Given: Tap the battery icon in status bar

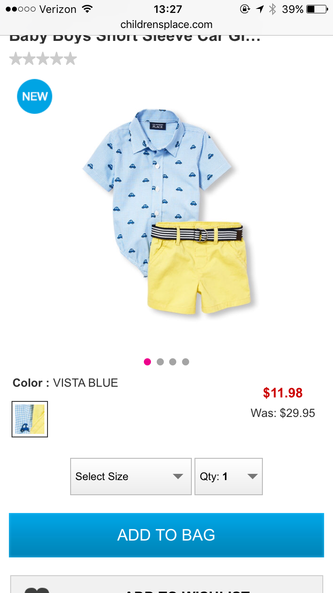Looking at the screenshot, I should tap(317, 9).
